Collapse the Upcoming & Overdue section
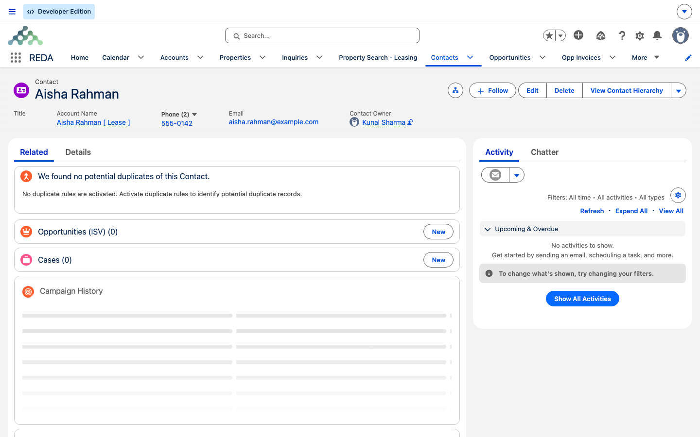The image size is (700, 437). (x=488, y=229)
